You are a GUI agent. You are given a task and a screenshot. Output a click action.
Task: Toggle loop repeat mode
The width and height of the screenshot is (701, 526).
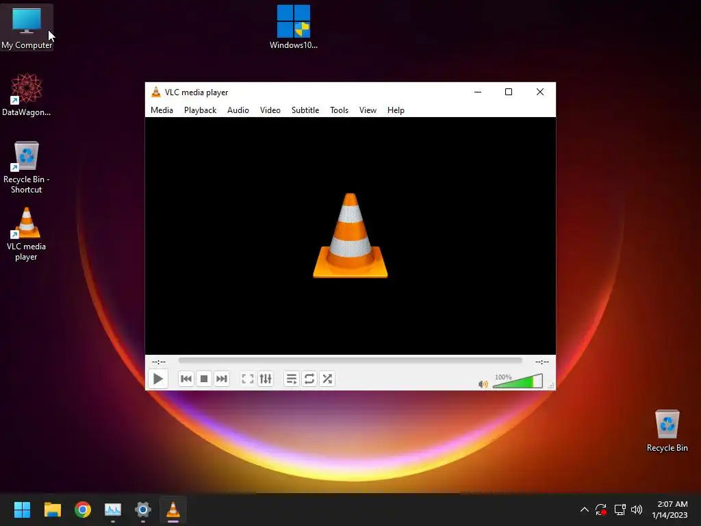[x=309, y=379]
